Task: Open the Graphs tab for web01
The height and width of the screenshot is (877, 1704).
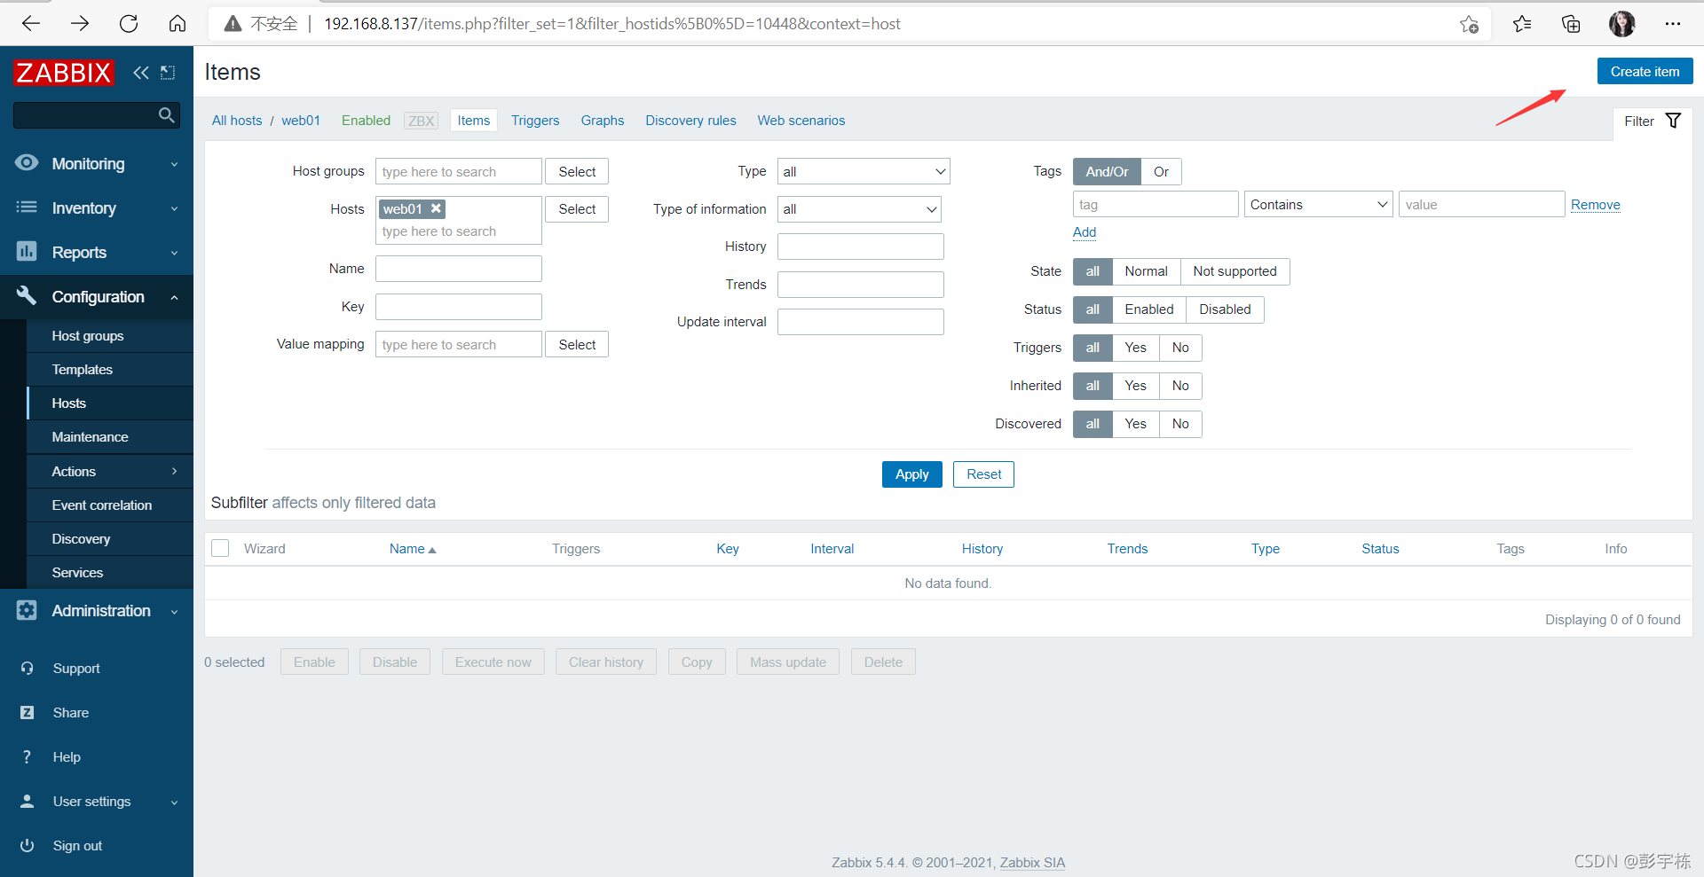Action: point(603,121)
